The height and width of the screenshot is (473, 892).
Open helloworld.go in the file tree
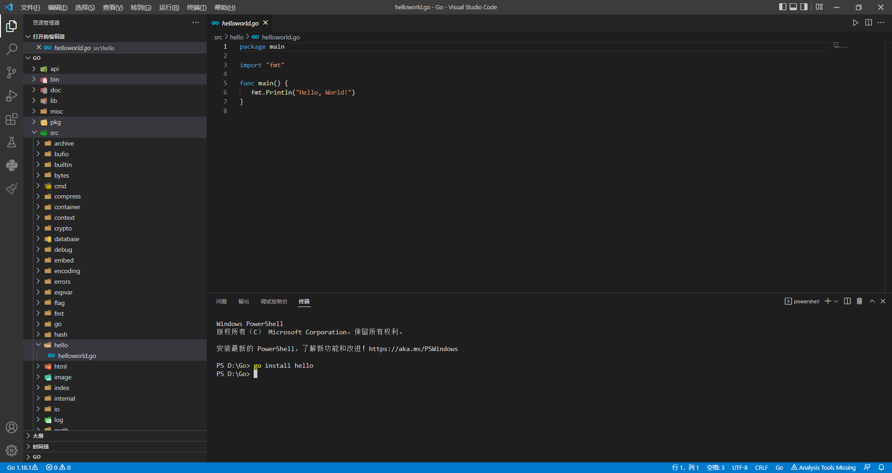77,356
